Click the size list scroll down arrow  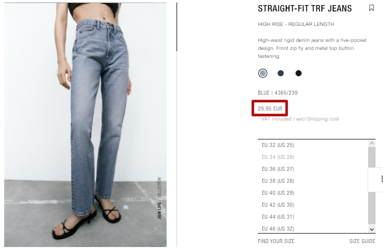(372, 230)
